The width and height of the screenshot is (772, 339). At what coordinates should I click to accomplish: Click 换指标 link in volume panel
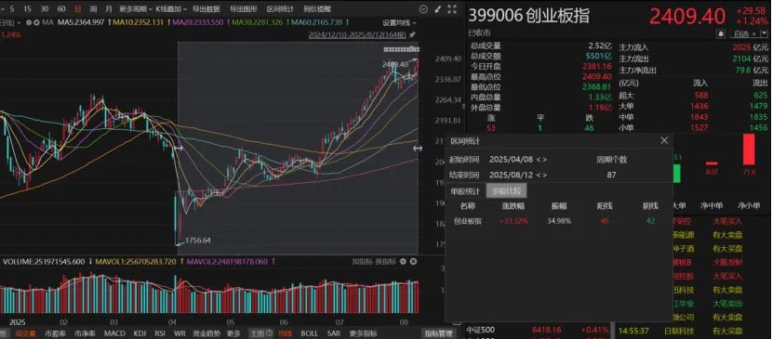pos(385,262)
